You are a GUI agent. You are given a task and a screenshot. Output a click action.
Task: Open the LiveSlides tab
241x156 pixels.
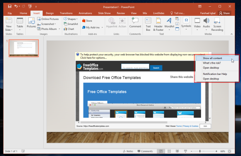pos(159,13)
